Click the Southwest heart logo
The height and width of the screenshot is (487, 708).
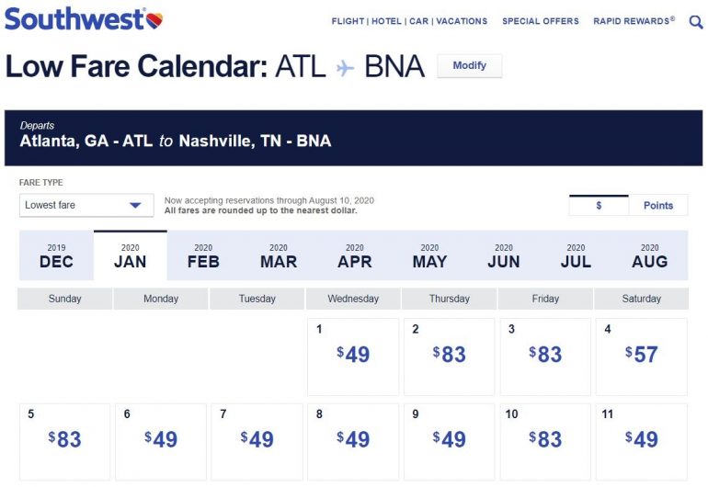[154, 18]
